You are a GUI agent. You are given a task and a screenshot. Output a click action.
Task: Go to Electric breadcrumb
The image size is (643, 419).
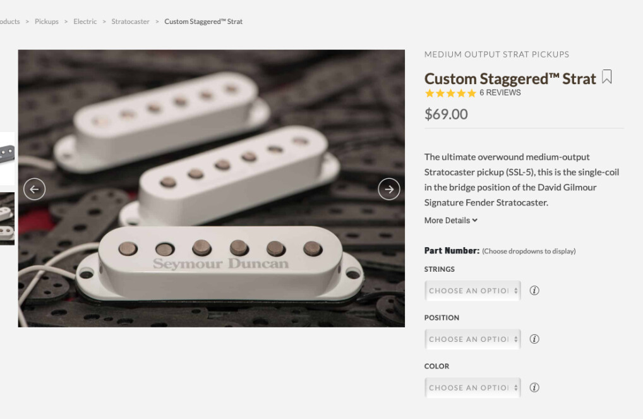(x=85, y=21)
